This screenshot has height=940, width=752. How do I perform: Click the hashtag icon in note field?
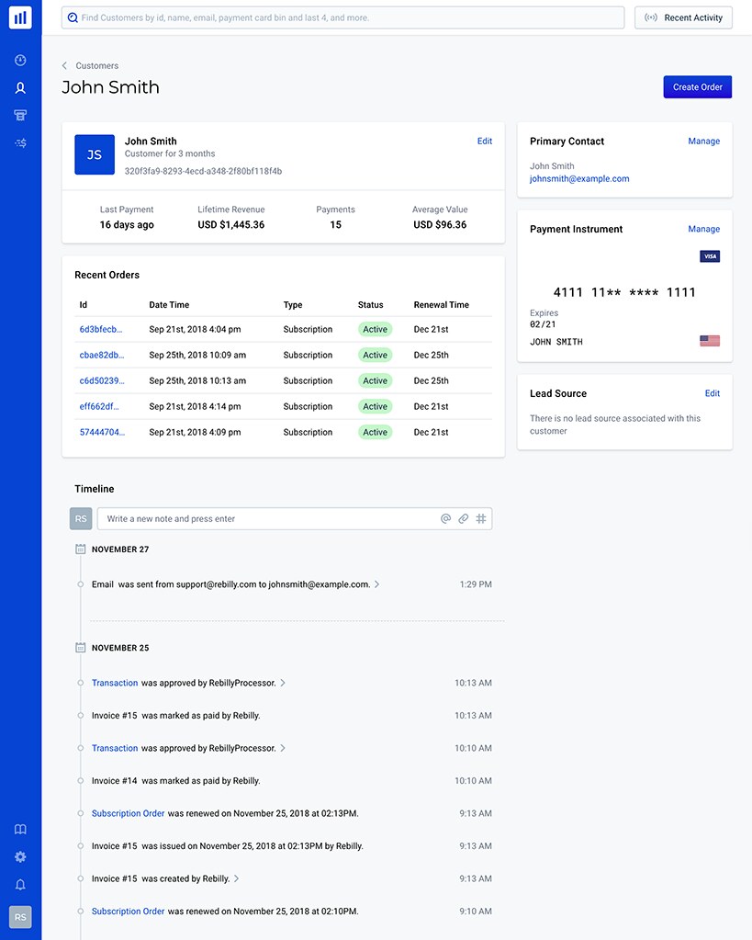[481, 519]
